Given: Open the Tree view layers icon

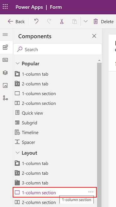Looking at the screenshot, I should [x=5, y=73].
